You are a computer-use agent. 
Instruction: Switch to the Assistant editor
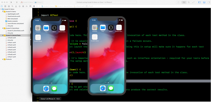189,2
